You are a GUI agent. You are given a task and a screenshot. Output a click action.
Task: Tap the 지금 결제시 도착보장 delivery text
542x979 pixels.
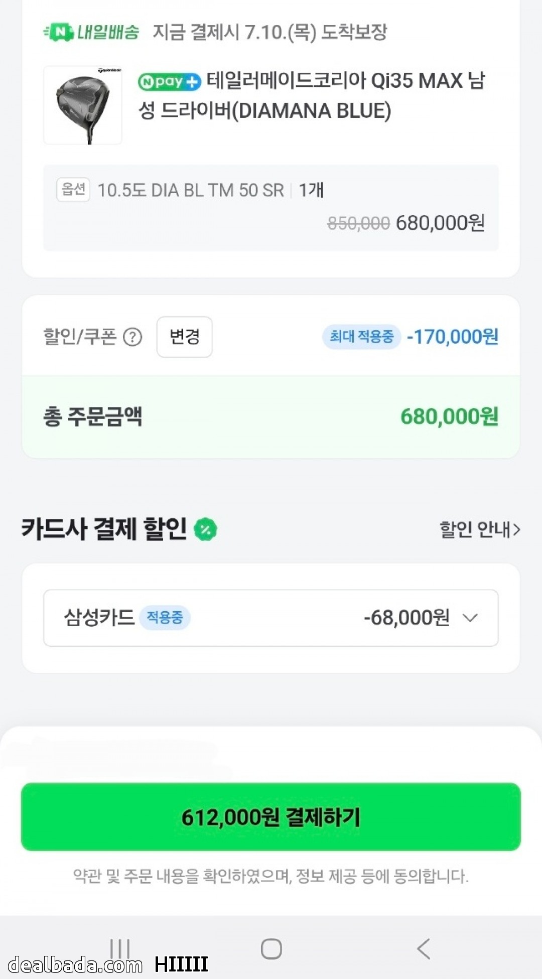click(x=269, y=33)
